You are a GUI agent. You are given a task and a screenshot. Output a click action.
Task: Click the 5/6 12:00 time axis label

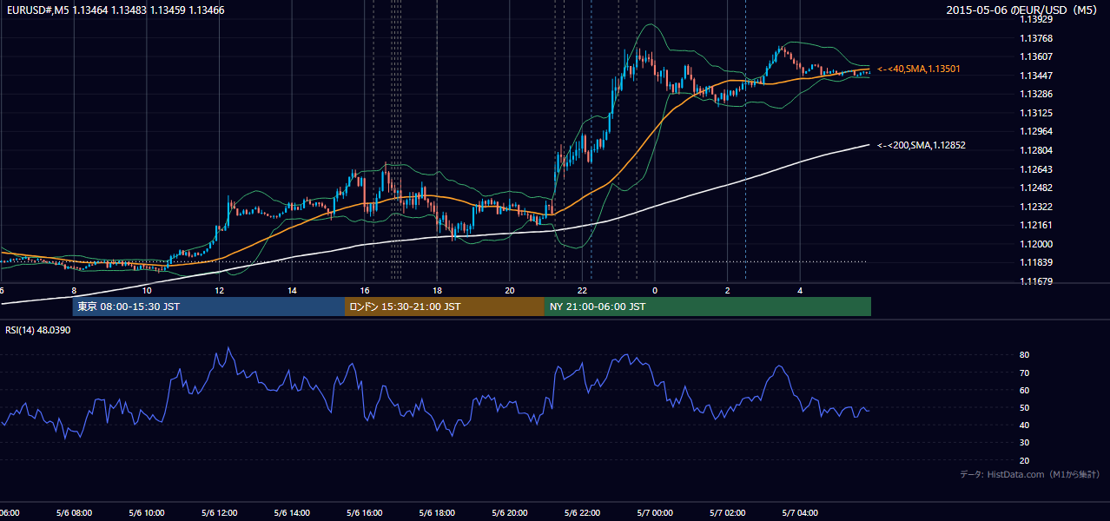click(x=219, y=513)
